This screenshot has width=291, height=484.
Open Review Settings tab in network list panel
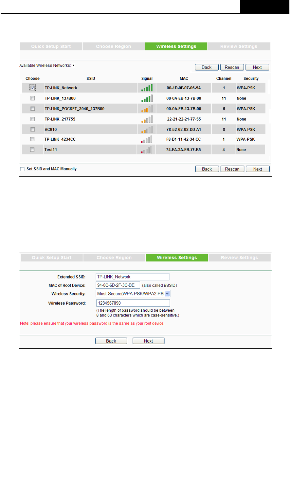[x=239, y=47]
